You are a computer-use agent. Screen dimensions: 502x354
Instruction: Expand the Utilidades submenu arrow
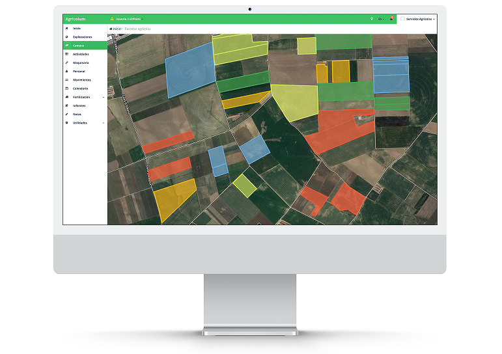(x=104, y=122)
